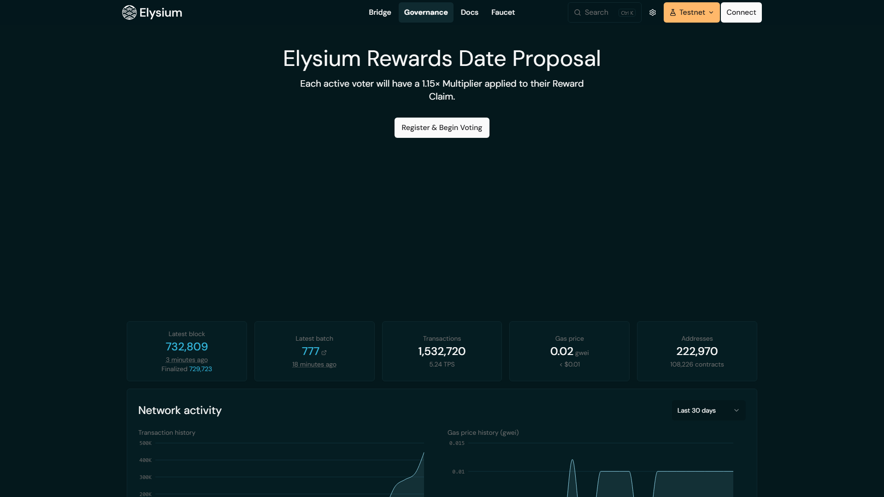
Task: Click the Gas price 0.02 gwei value
Action: point(569,351)
